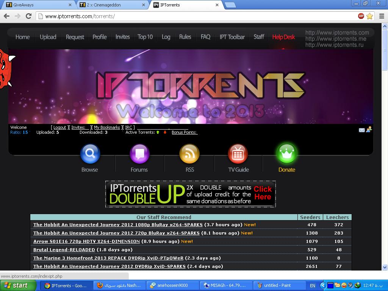Switch to the MISAGh taskbar window
This screenshot has width=388, height=291.
tap(226, 286)
